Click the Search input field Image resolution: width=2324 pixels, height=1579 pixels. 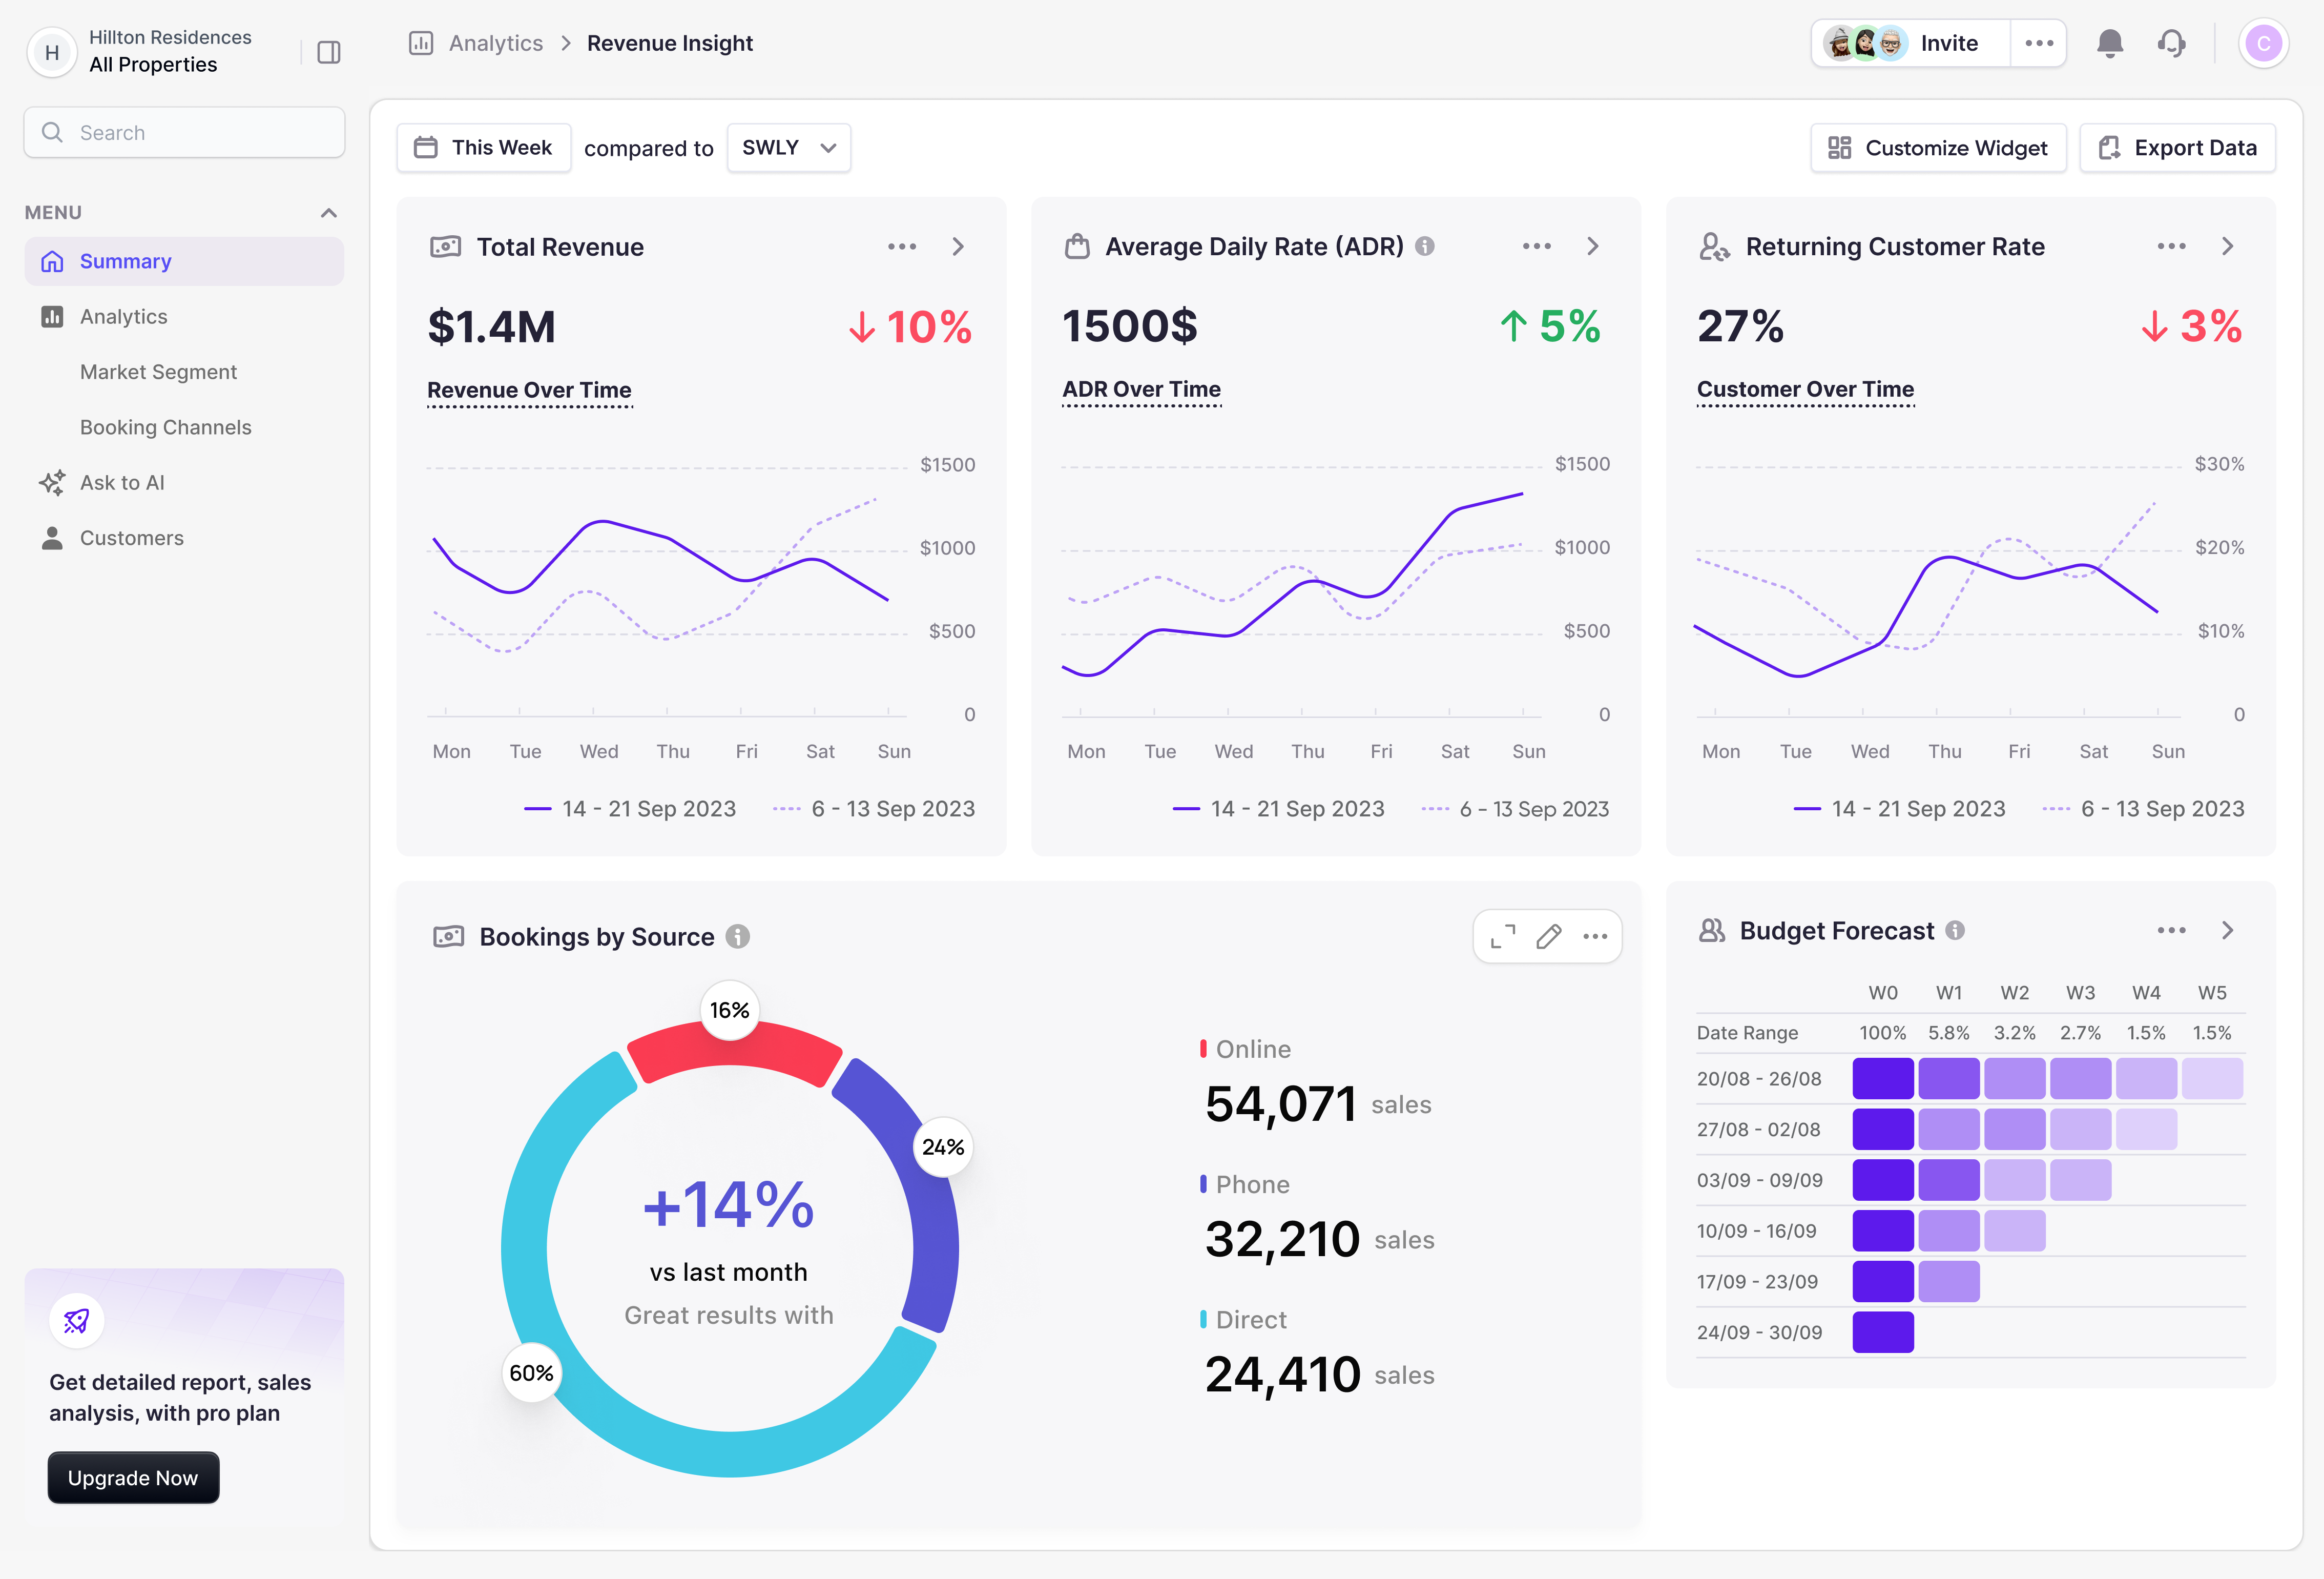tap(185, 133)
